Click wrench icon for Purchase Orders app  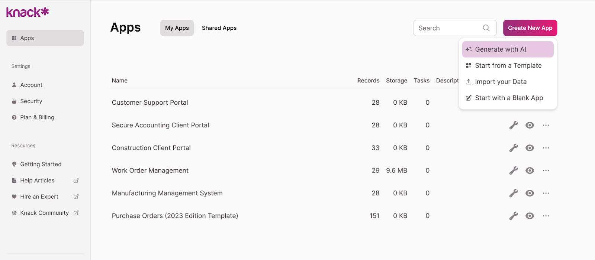514,216
